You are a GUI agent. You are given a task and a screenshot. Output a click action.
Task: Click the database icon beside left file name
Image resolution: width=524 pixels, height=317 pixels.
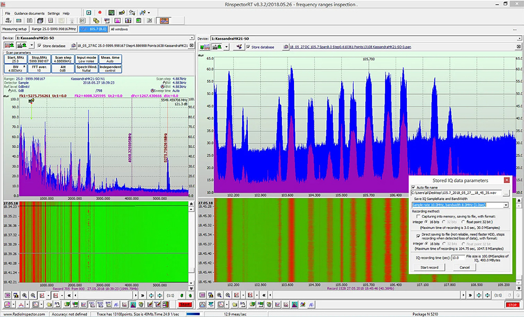(x=73, y=46)
